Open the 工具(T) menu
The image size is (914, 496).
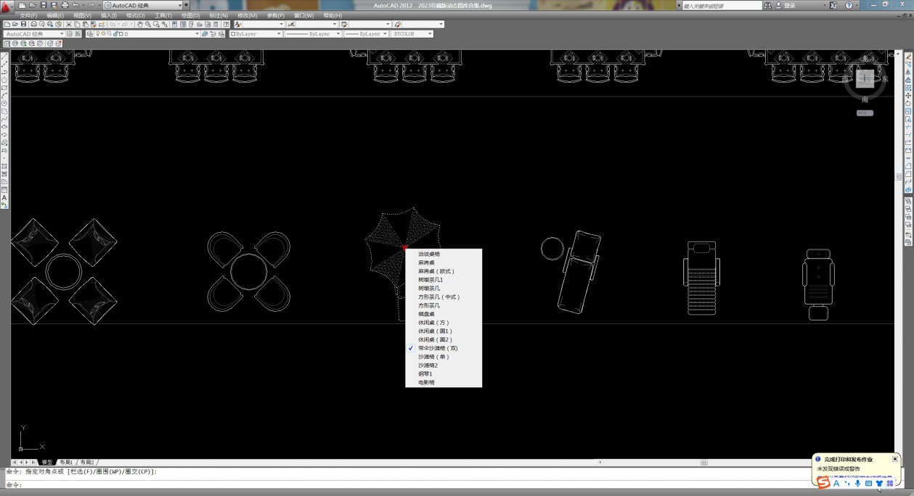coord(163,15)
